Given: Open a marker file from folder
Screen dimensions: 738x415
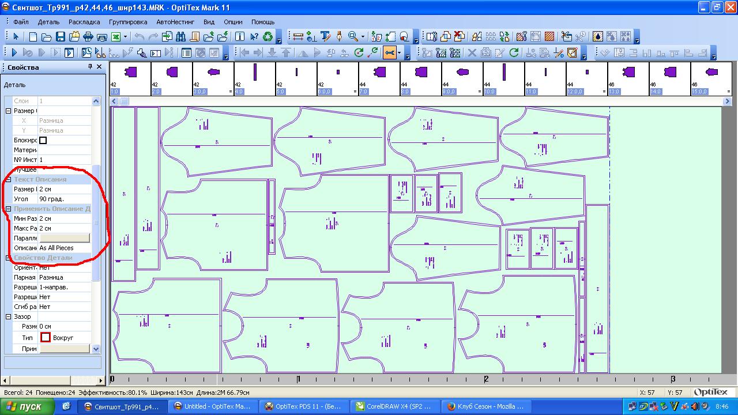Looking at the screenshot, I should [x=47, y=37].
